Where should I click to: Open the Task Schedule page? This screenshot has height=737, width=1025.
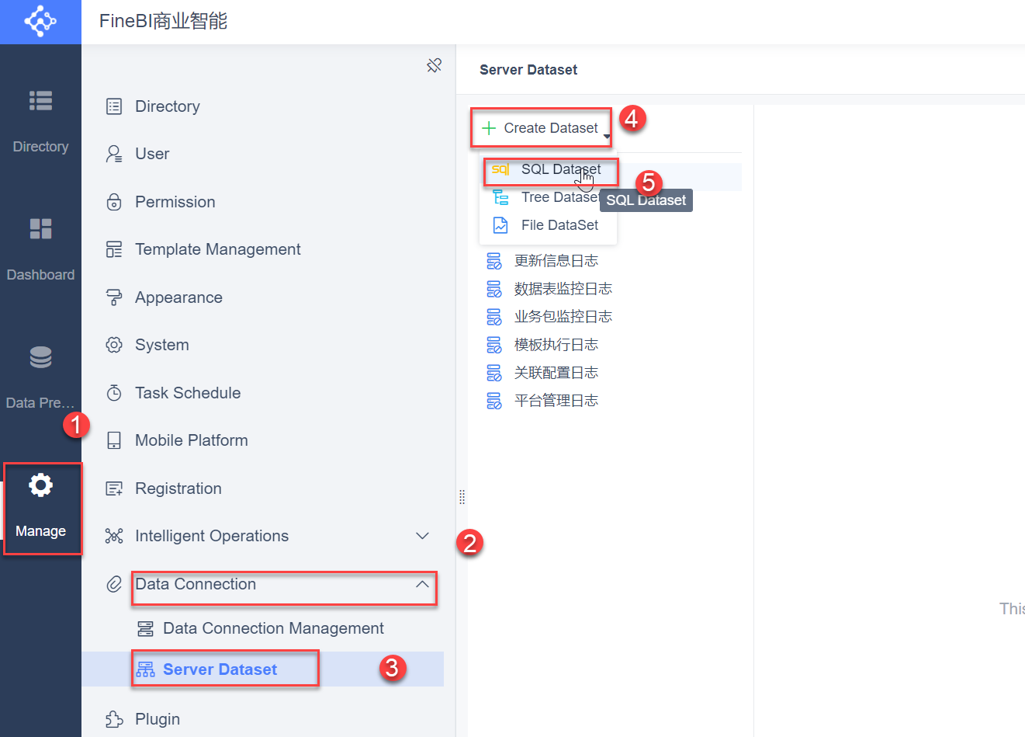pos(188,393)
